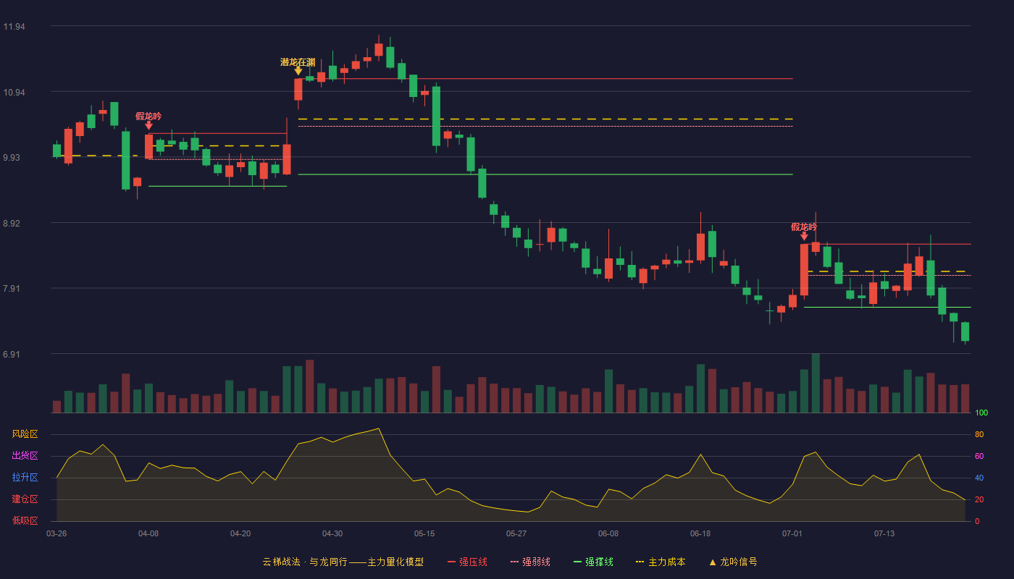The height and width of the screenshot is (579, 1014).
Task: Toggle the 强压线 legend item
Action: point(467,562)
